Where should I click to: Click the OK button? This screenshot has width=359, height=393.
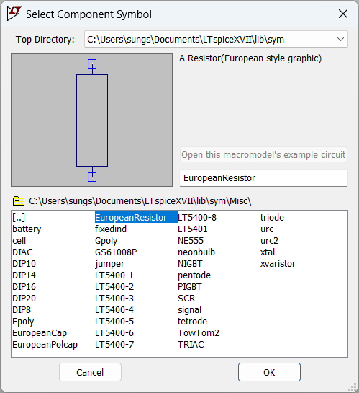269,372
